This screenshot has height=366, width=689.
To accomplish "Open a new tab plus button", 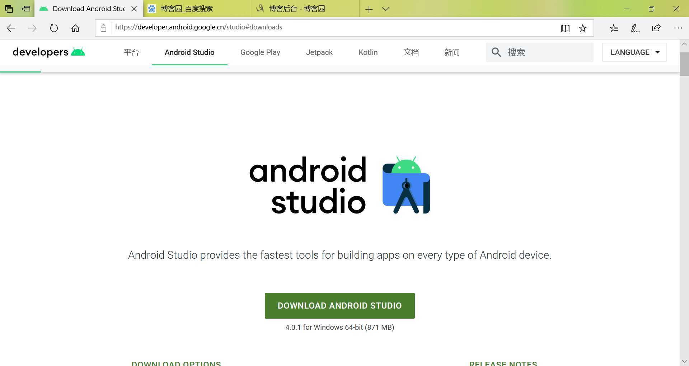I will coord(369,9).
